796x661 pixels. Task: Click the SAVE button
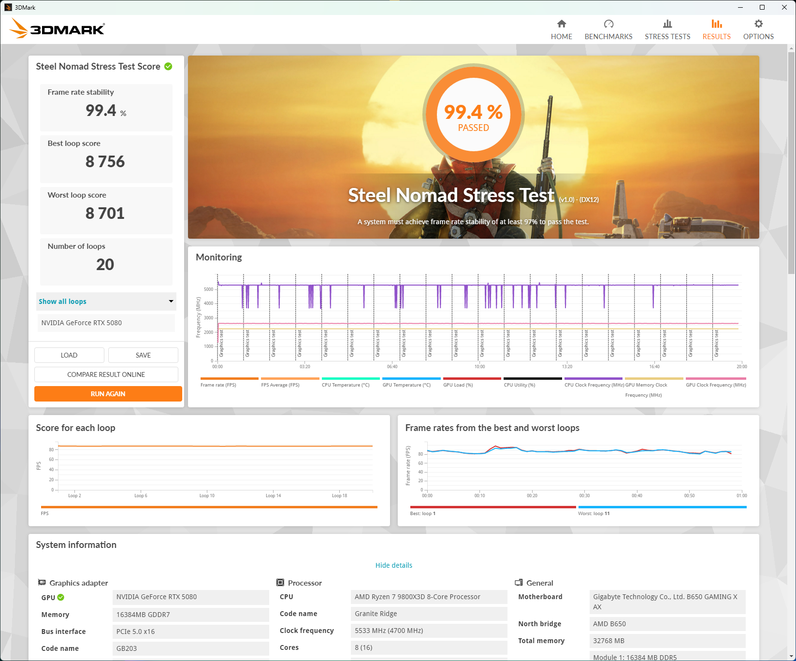143,355
